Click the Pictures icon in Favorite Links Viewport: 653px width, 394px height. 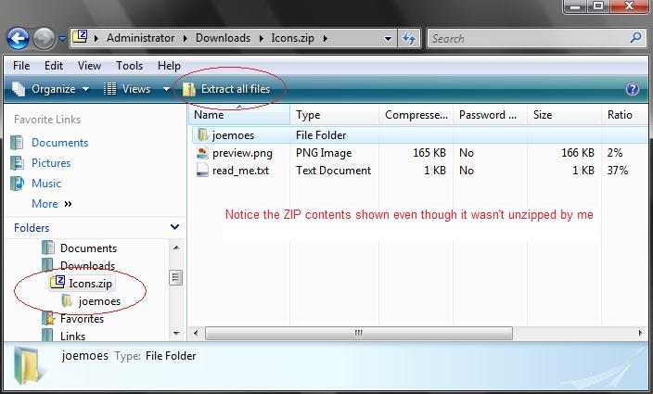17,163
